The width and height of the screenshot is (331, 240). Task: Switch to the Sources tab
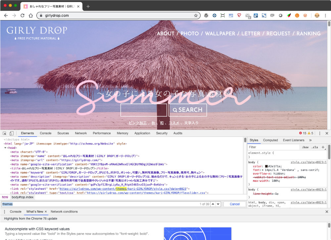[63, 133]
